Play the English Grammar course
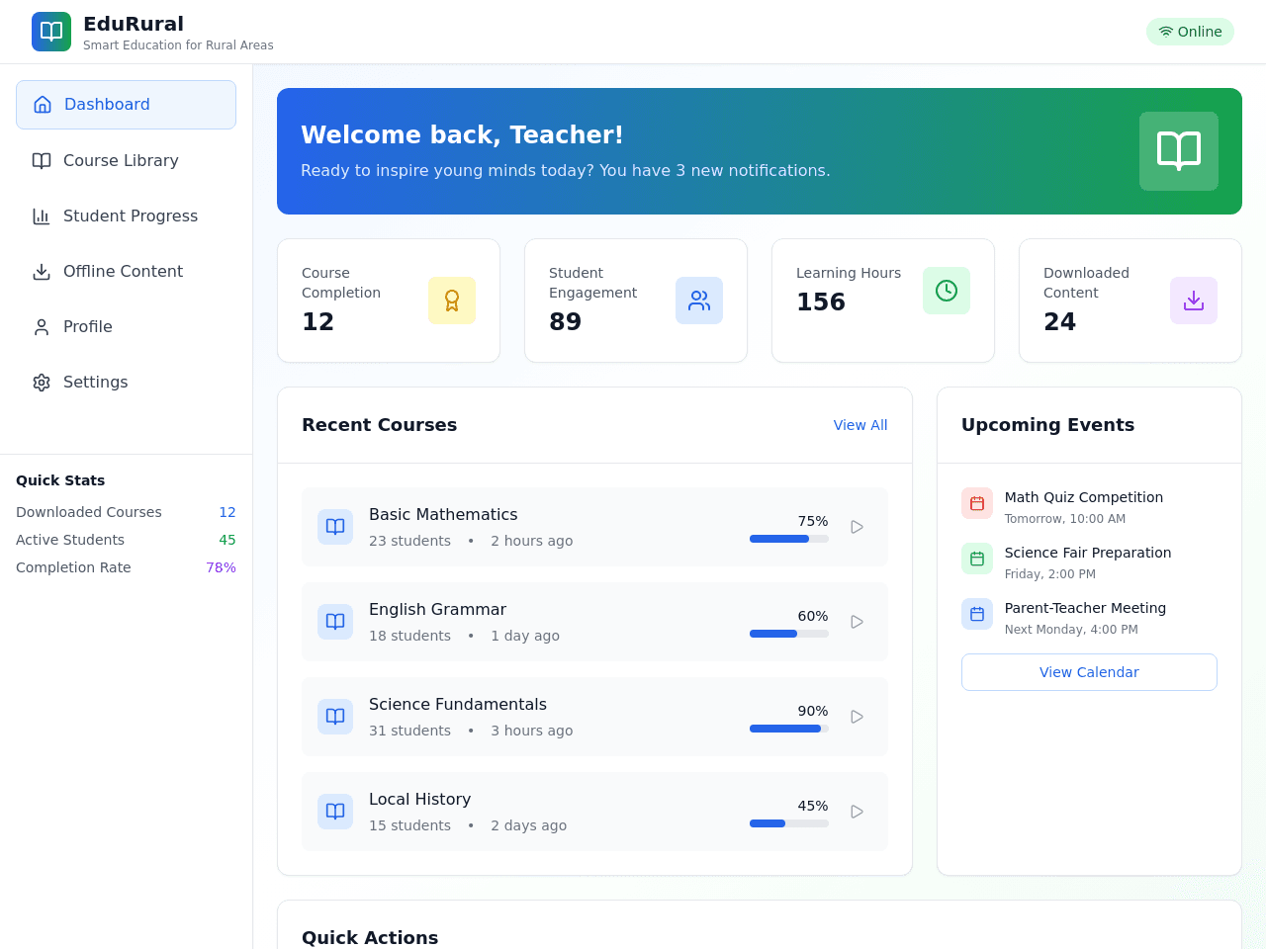The width and height of the screenshot is (1266, 949). (858, 622)
